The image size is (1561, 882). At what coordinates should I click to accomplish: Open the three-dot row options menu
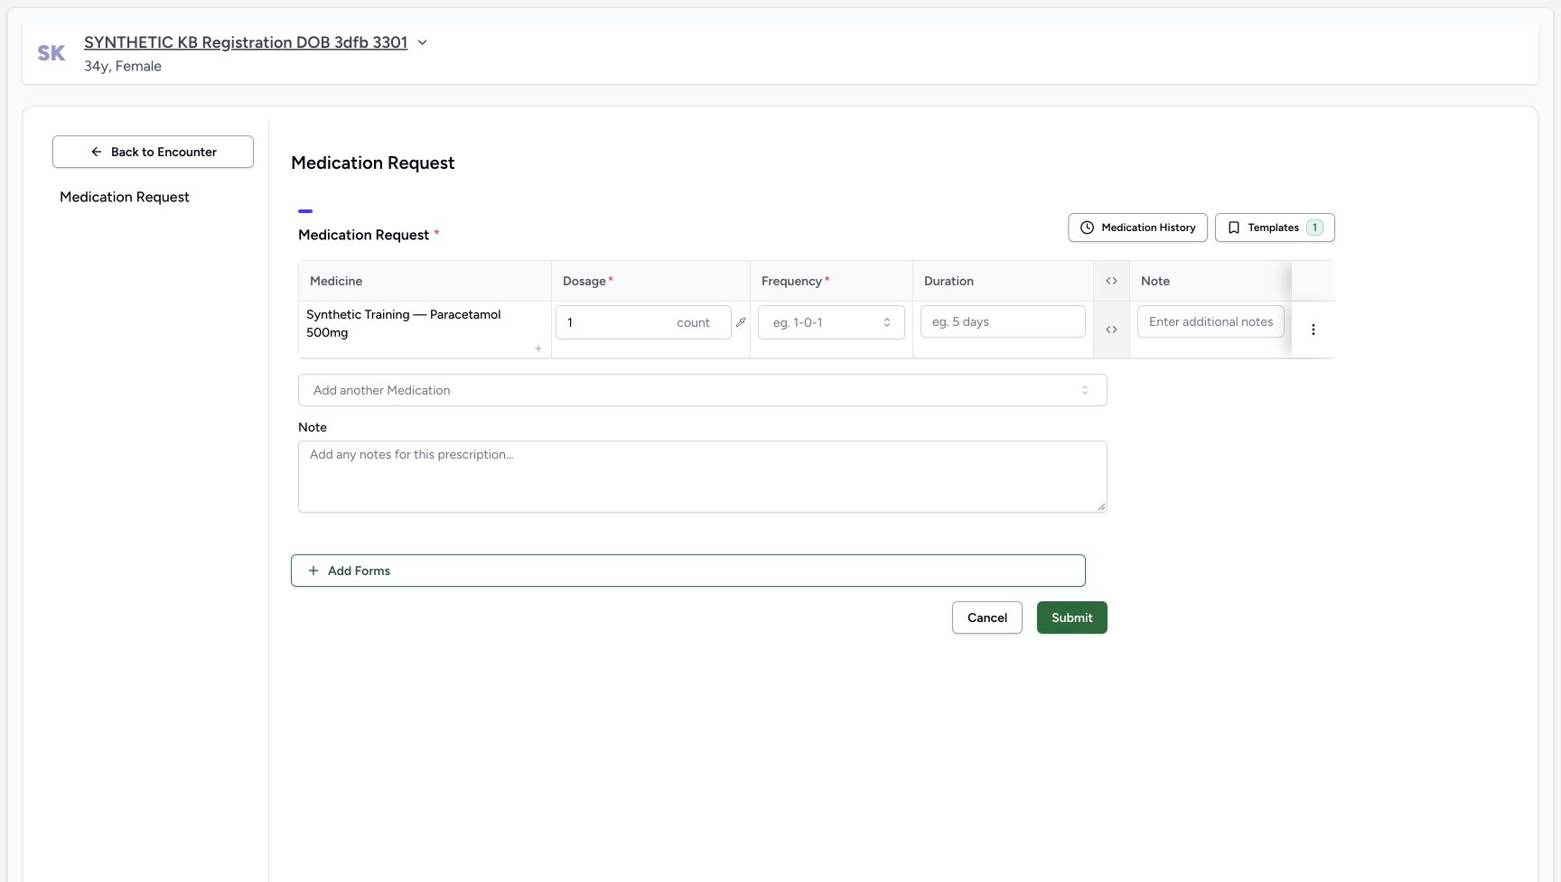(1313, 330)
